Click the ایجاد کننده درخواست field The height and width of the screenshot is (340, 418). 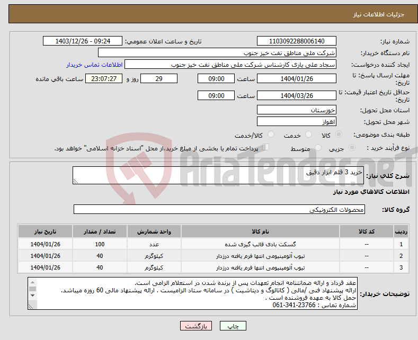click(x=230, y=65)
